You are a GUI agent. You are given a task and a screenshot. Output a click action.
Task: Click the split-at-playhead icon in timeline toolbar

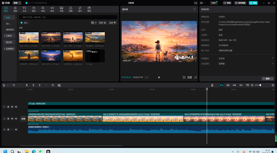tap(27, 85)
